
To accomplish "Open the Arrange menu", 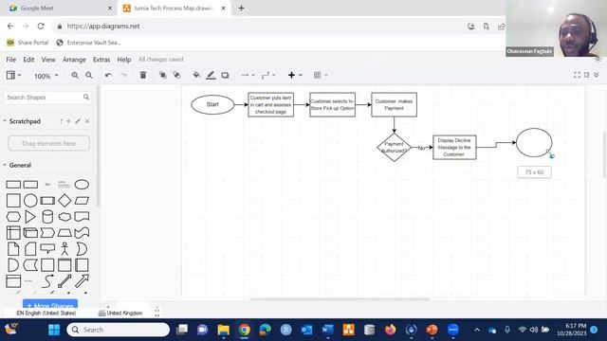I will (x=74, y=60).
